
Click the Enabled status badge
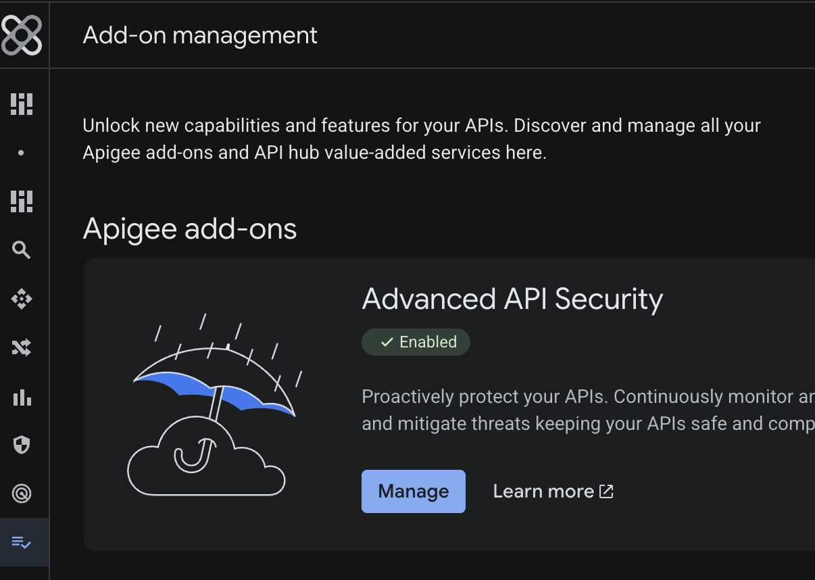point(416,341)
